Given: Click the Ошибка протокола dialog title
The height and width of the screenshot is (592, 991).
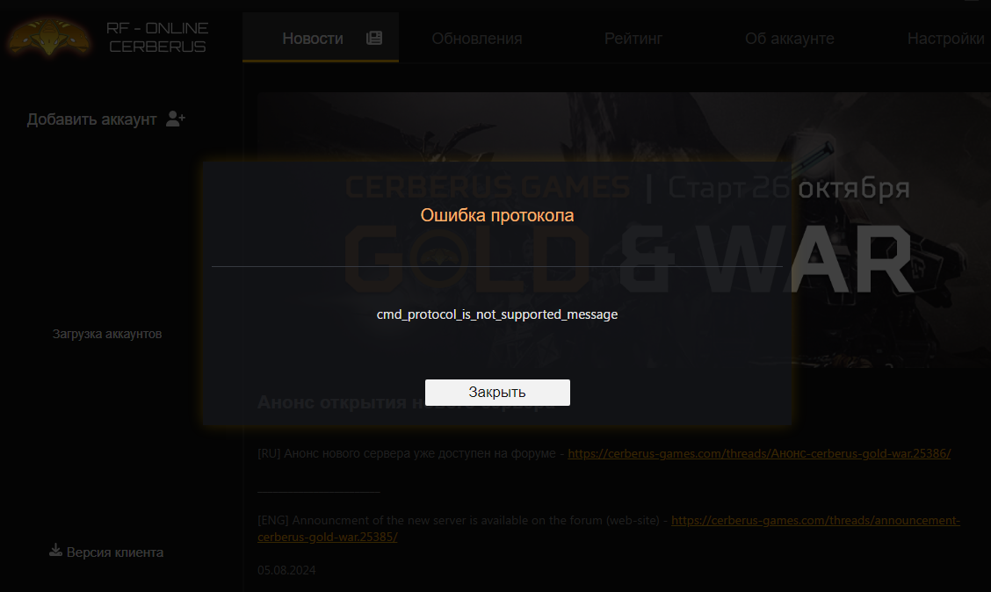Looking at the screenshot, I should coord(497,215).
